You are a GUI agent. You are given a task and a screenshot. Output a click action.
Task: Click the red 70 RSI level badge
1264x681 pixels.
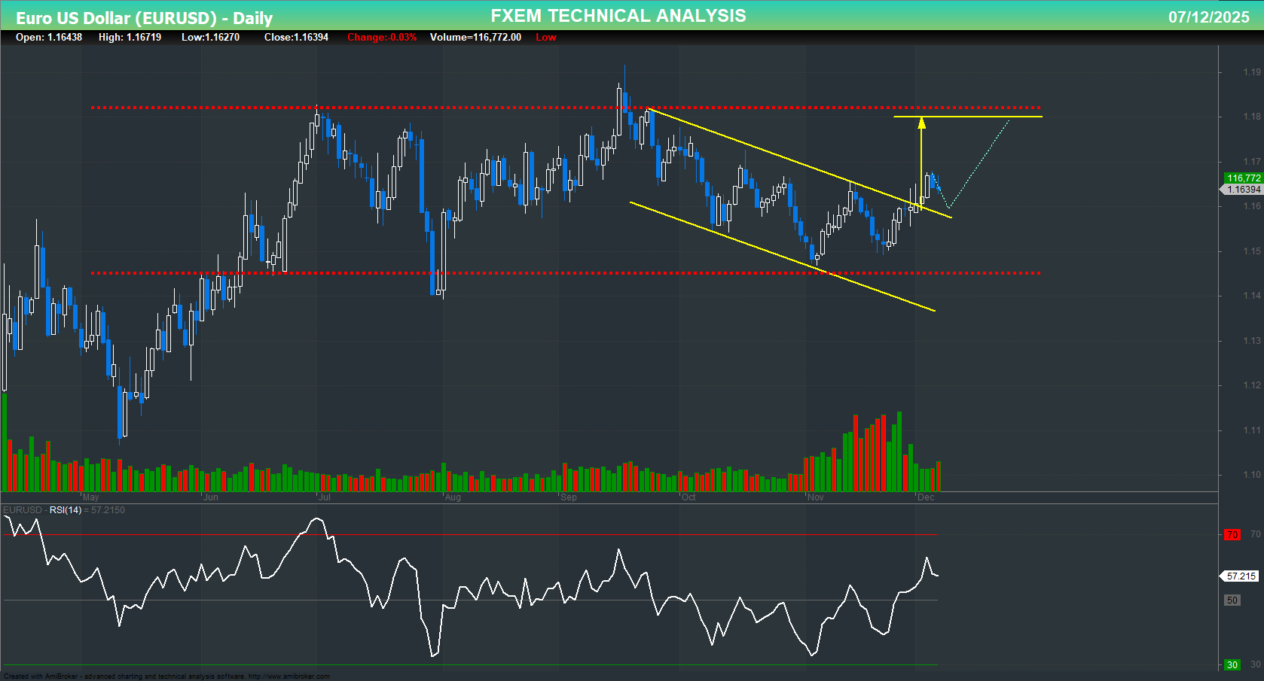click(x=1232, y=534)
